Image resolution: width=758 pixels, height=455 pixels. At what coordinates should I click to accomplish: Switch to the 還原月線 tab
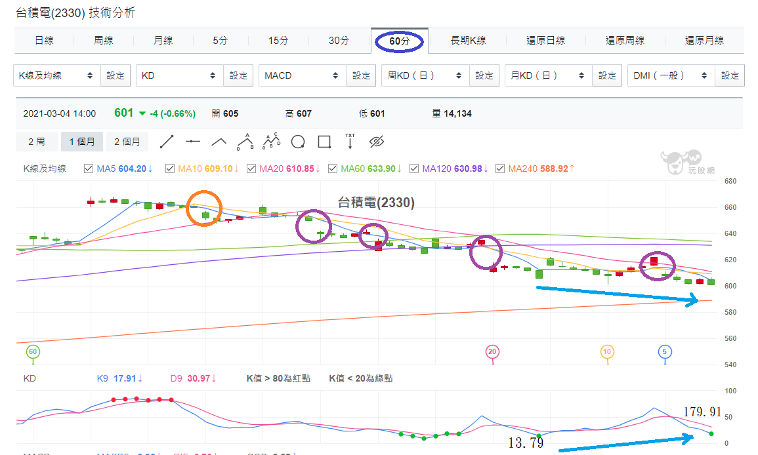point(704,41)
